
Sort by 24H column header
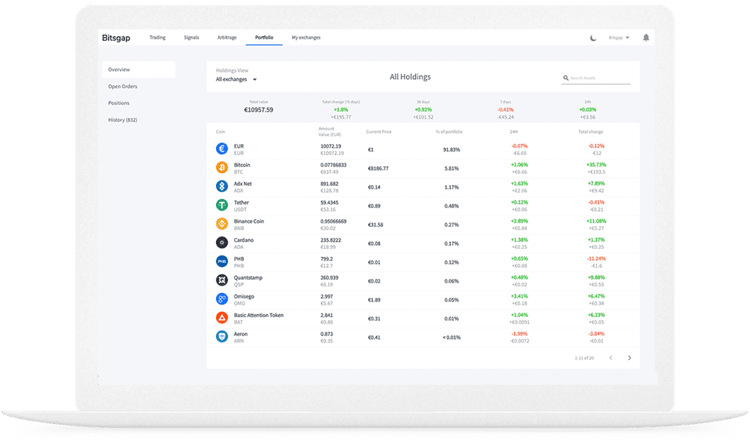tap(513, 132)
